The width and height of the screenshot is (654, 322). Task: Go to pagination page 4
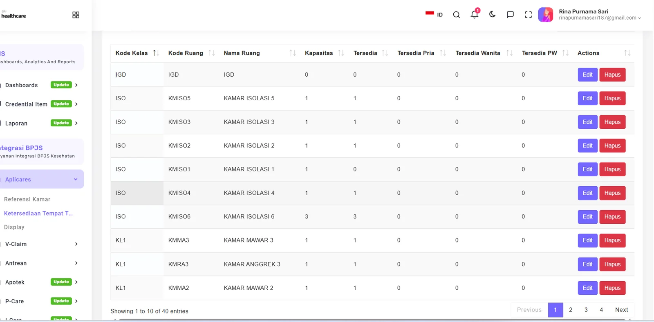(601, 310)
